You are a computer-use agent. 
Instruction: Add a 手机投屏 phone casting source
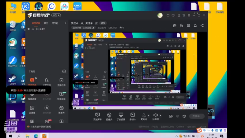(121, 117)
